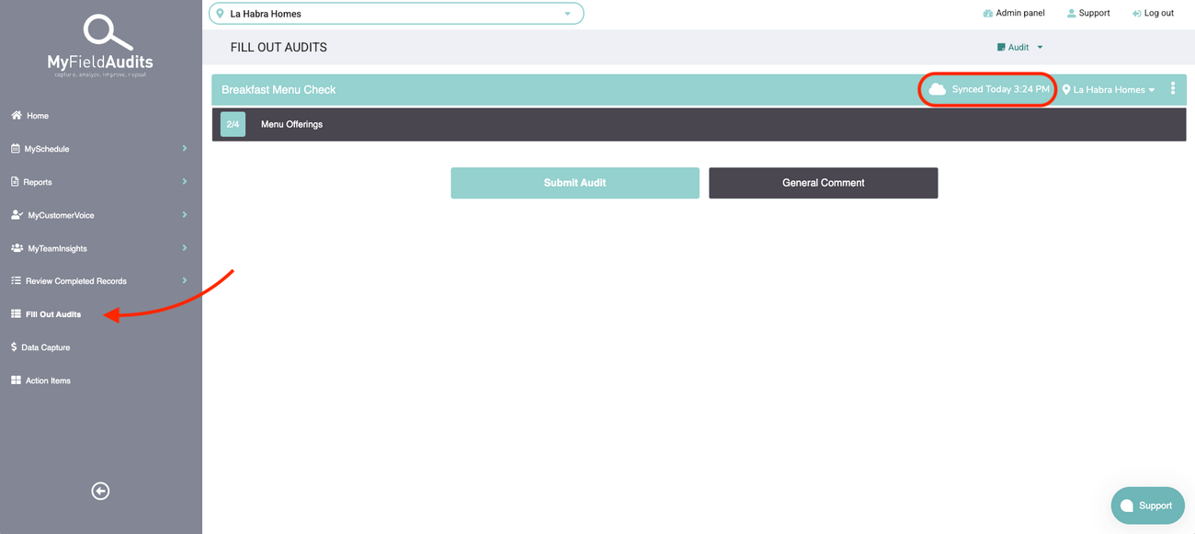
Task: Click the Audit notes icon
Action: 1001,47
